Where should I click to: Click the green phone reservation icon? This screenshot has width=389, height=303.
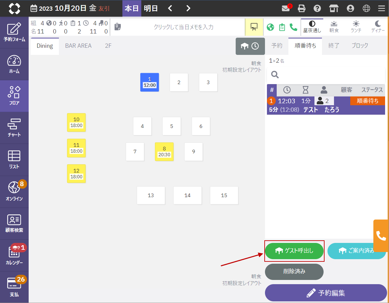pyautogui.click(x=293, y=27)
